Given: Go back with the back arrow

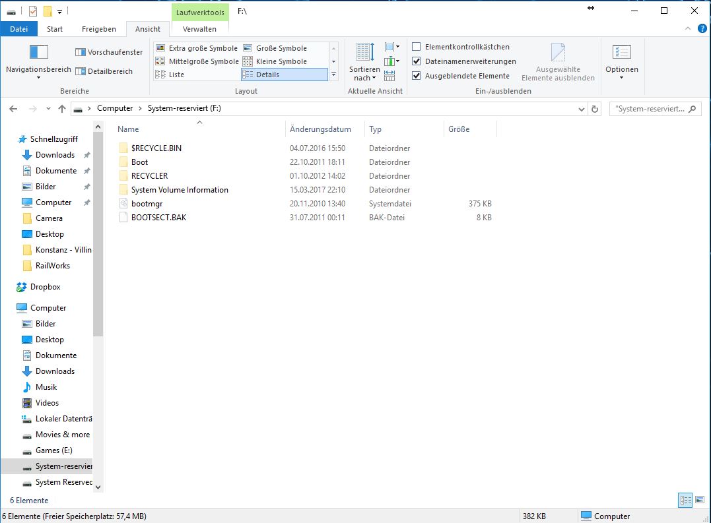Looking at the screenshot, I should coord(13,109).
